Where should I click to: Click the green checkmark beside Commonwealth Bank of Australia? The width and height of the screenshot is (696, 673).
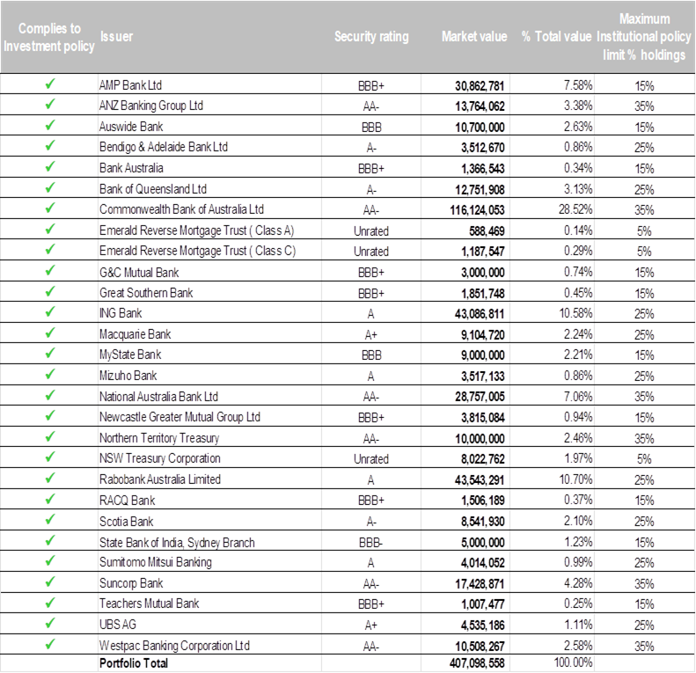(x=50, y=209)
